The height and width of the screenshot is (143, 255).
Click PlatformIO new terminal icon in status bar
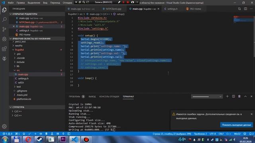[x=69, y=134]
